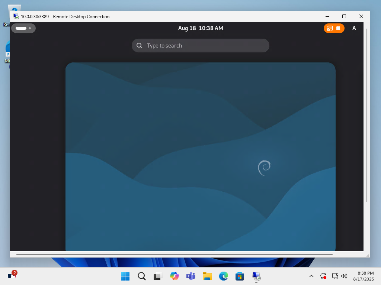The image size is (381, 285).
Task: Click the workspace indicator pill
Action: coord(23,28)
